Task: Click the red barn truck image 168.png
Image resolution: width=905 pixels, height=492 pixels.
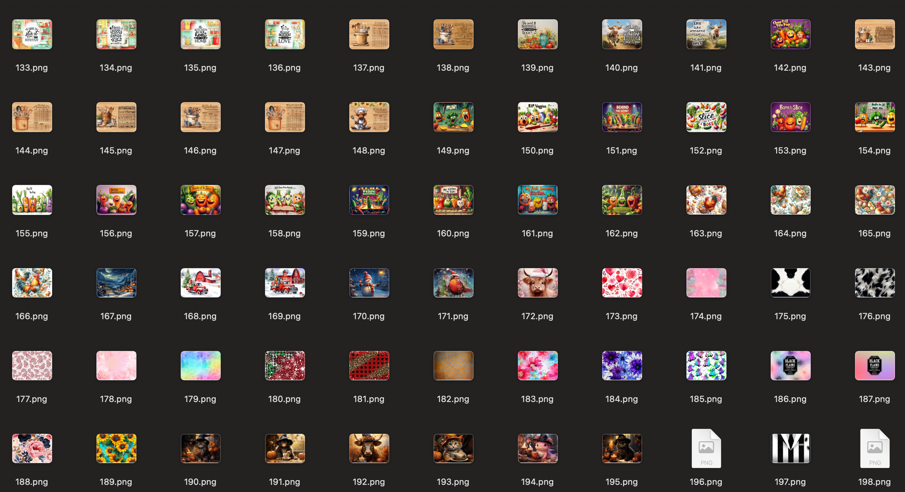Action: (200, 283)
